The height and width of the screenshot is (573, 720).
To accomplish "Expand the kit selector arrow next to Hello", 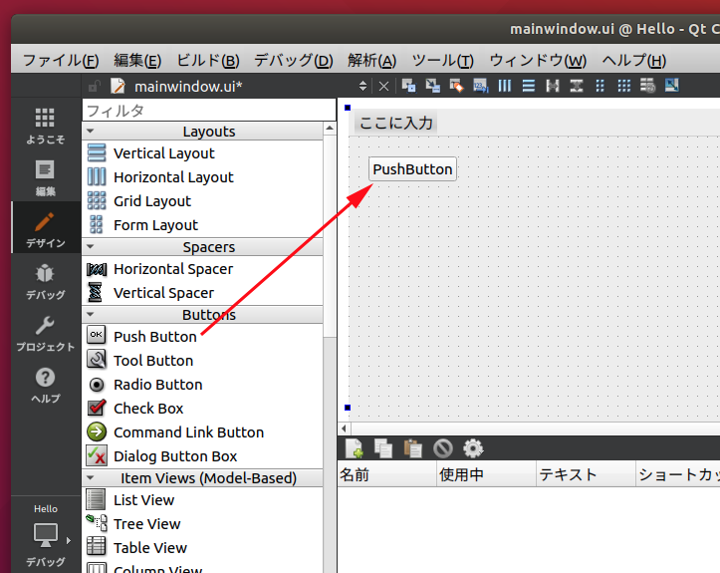I will click(69, 540).
